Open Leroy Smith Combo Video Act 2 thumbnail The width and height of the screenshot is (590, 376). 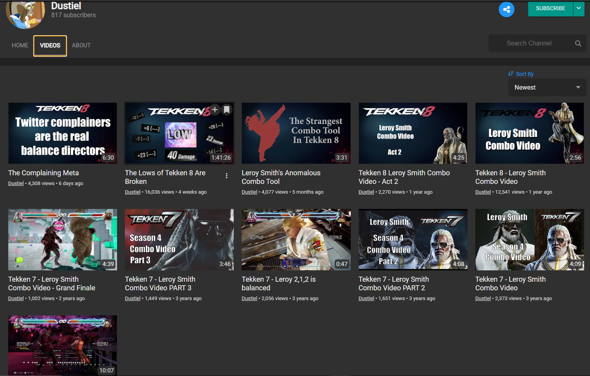click(x=413, y=133)
